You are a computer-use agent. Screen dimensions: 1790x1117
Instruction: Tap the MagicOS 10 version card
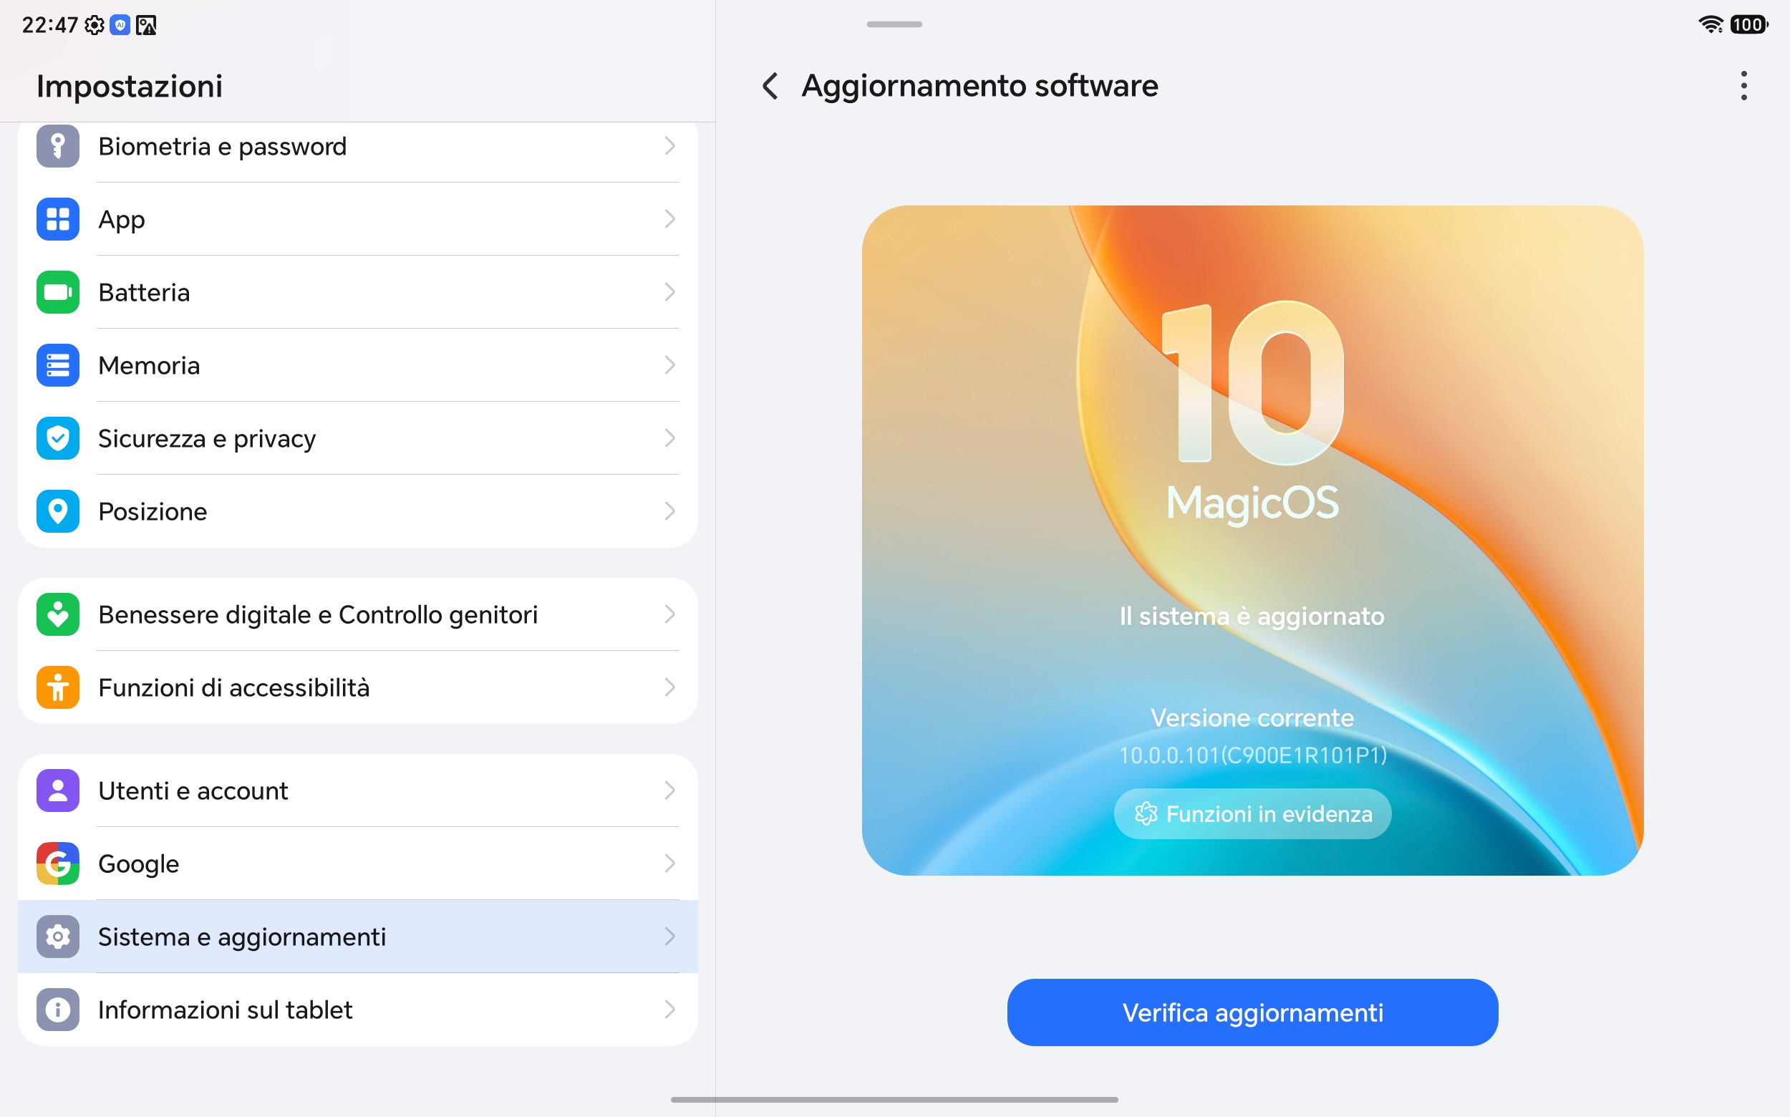click(x=1252, y=541)
